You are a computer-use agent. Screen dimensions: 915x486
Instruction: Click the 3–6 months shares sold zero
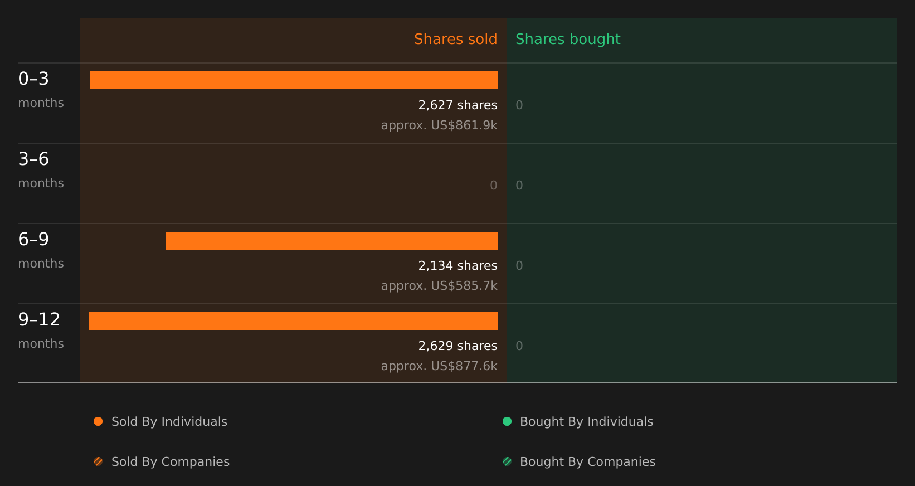click(493, 185)
